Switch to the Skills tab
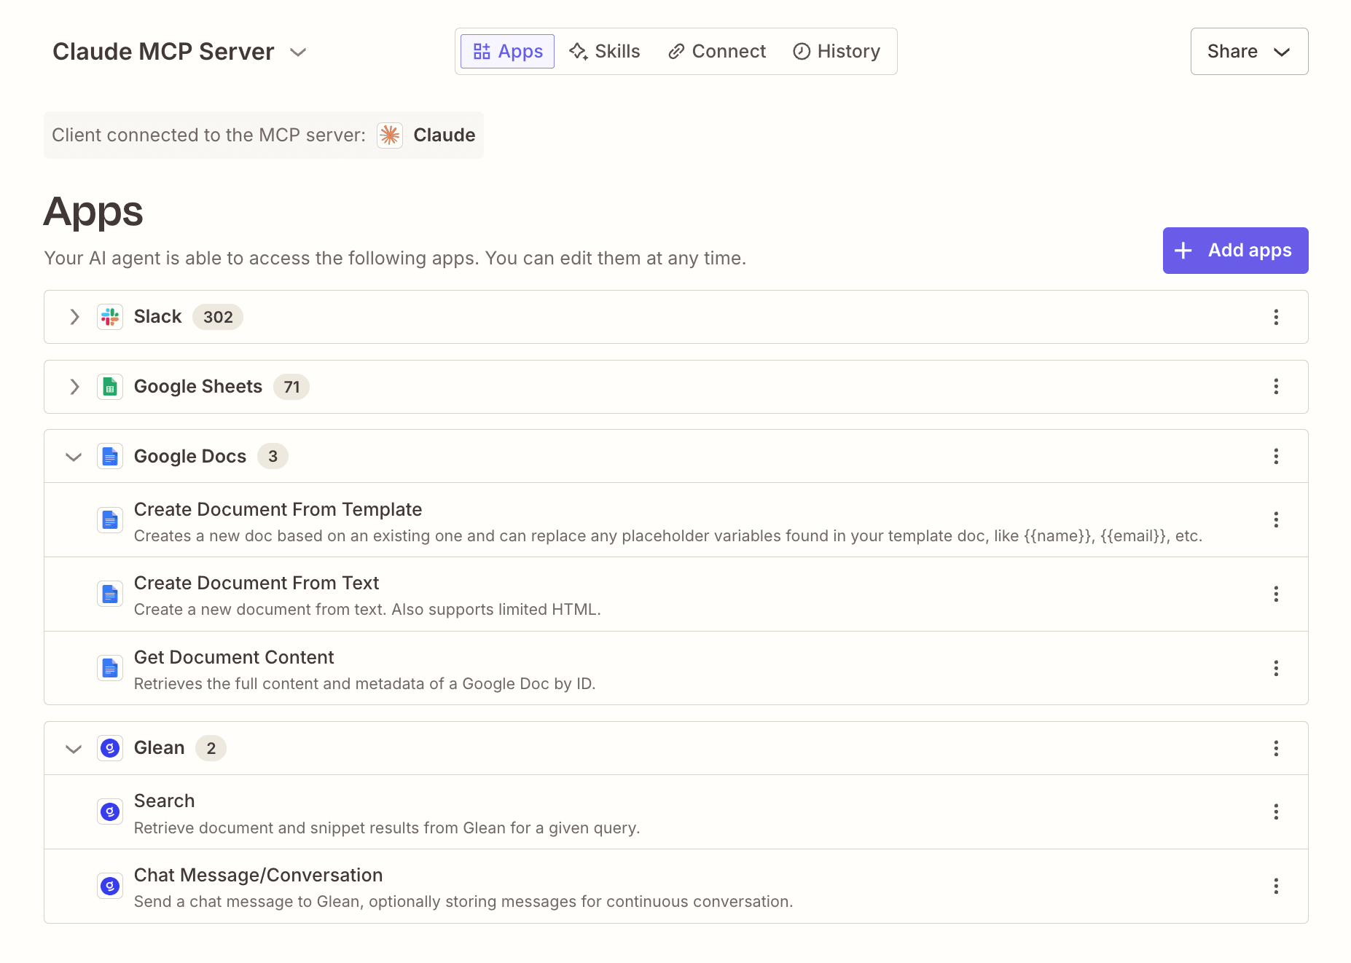Screen dimensions: 1351x963 (x=604, y=51)
